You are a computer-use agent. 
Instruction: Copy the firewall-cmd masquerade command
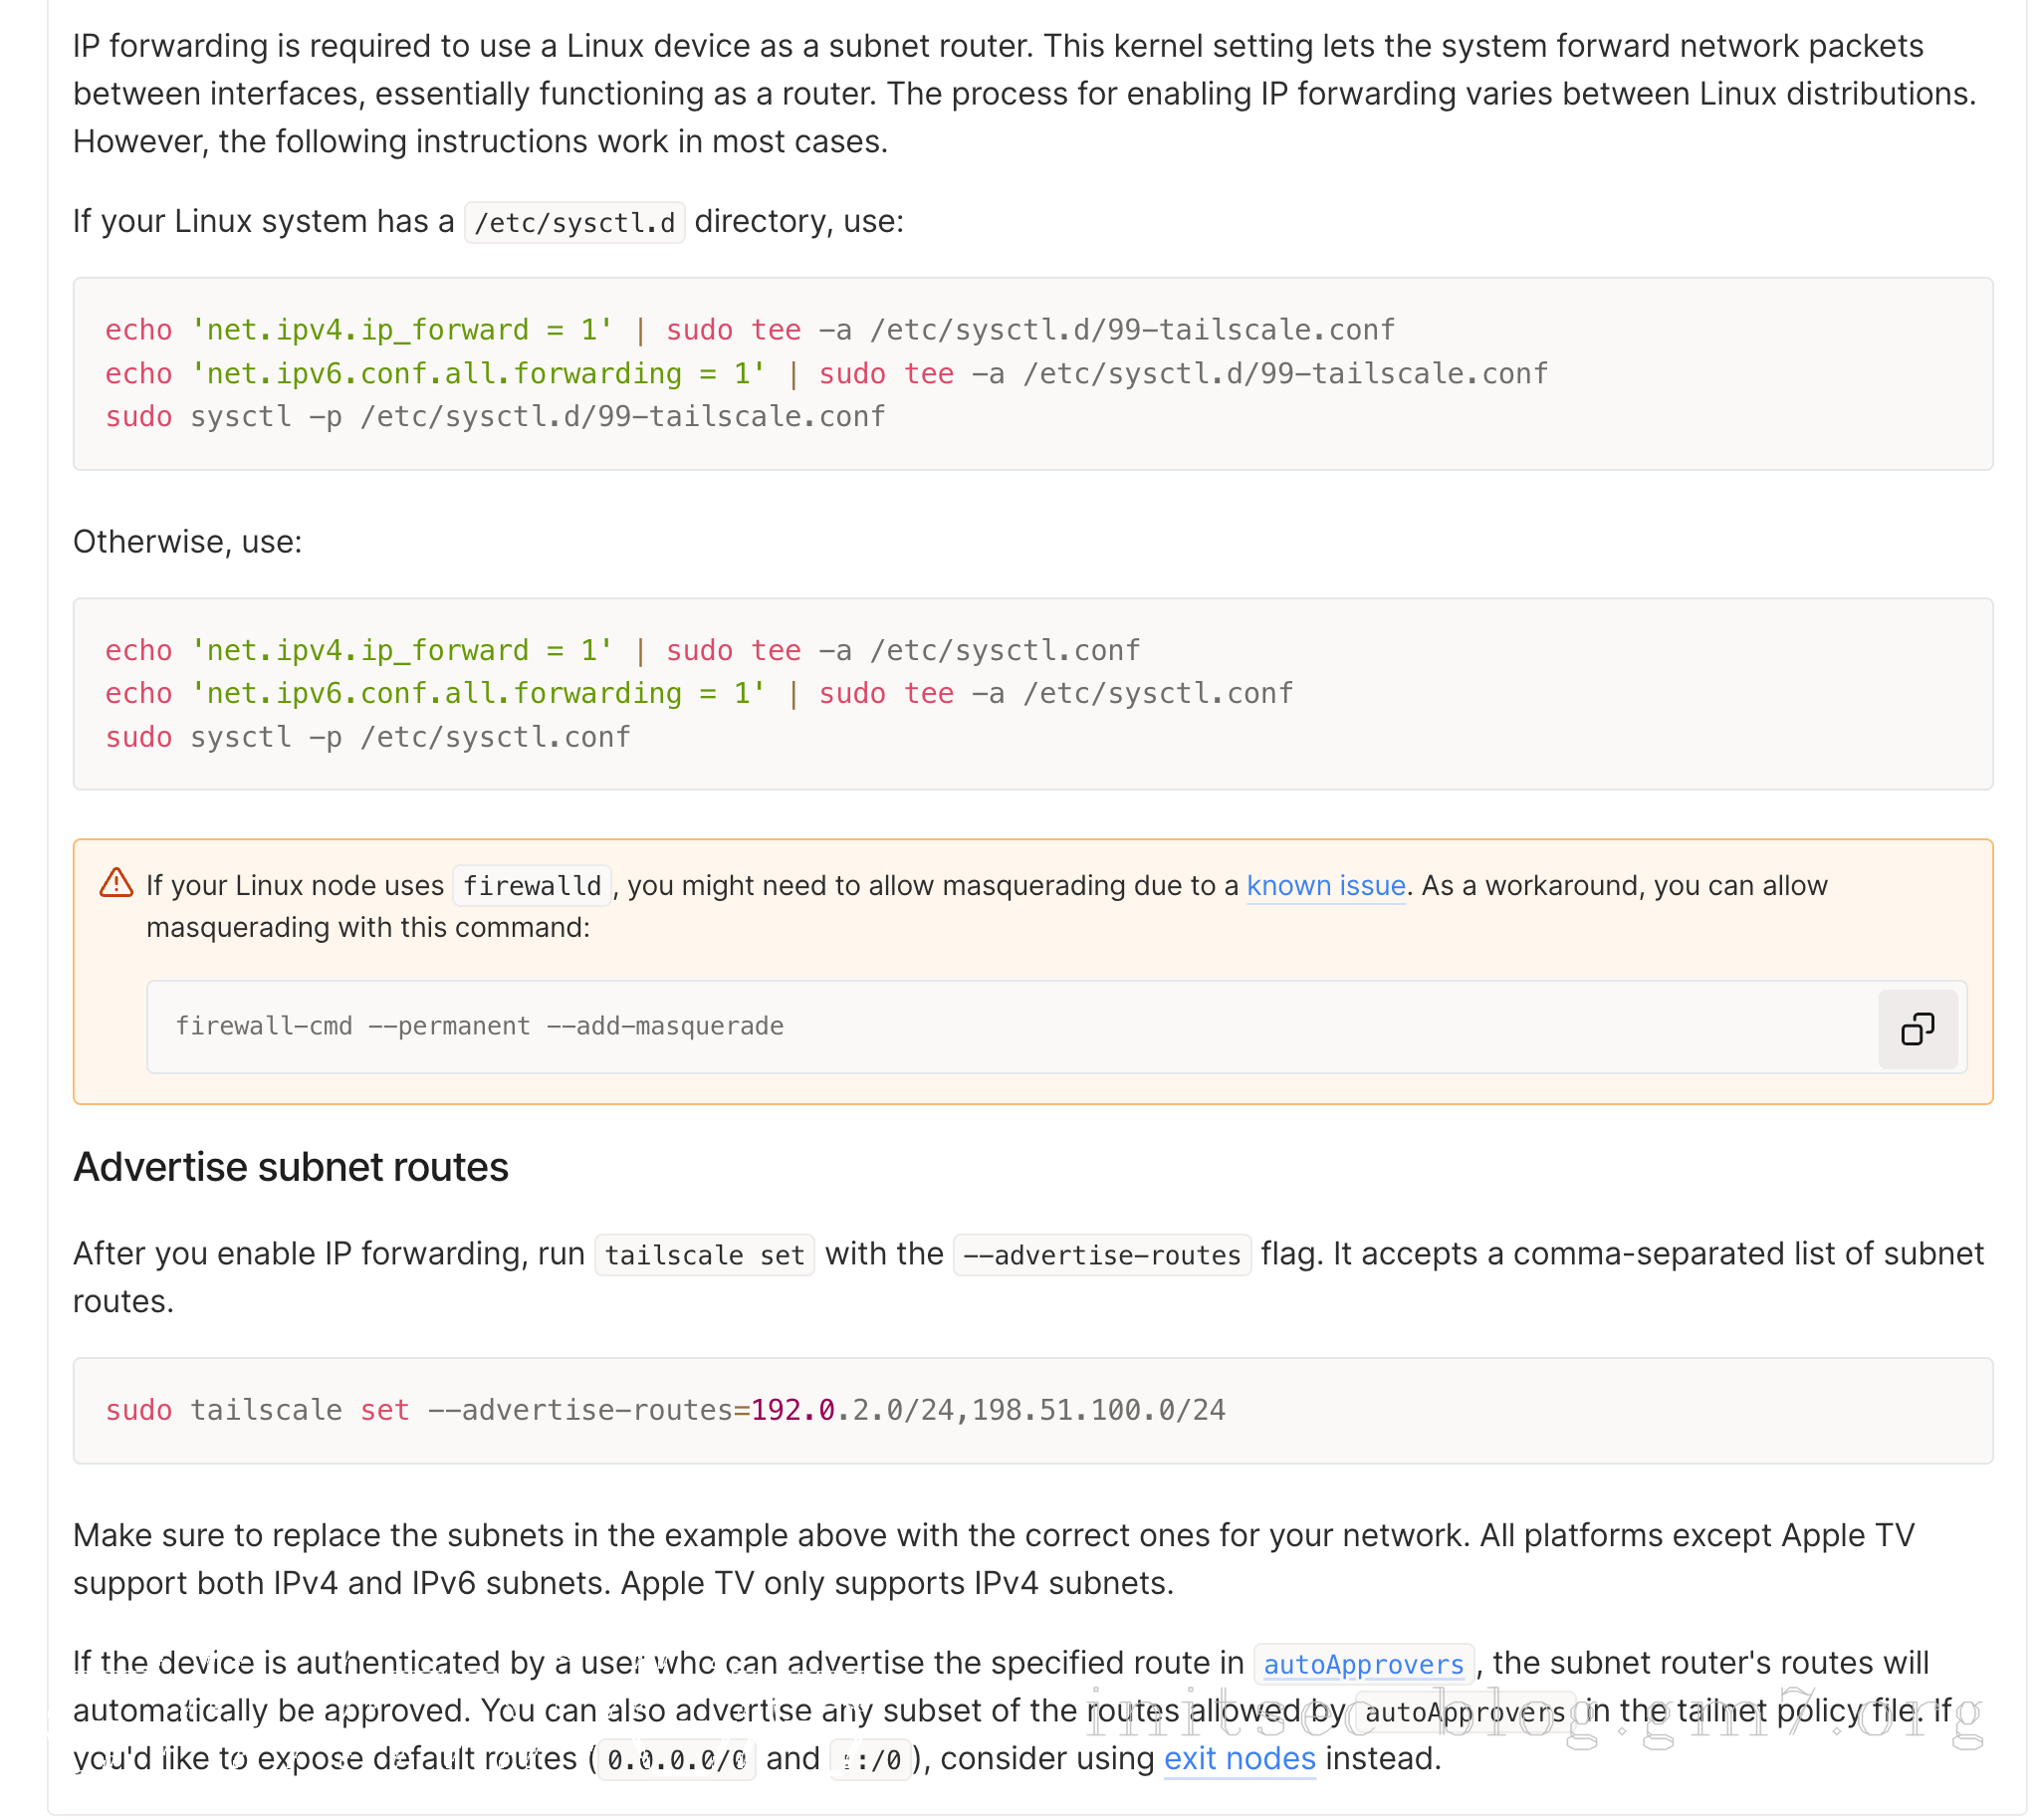point(1917,1029)
